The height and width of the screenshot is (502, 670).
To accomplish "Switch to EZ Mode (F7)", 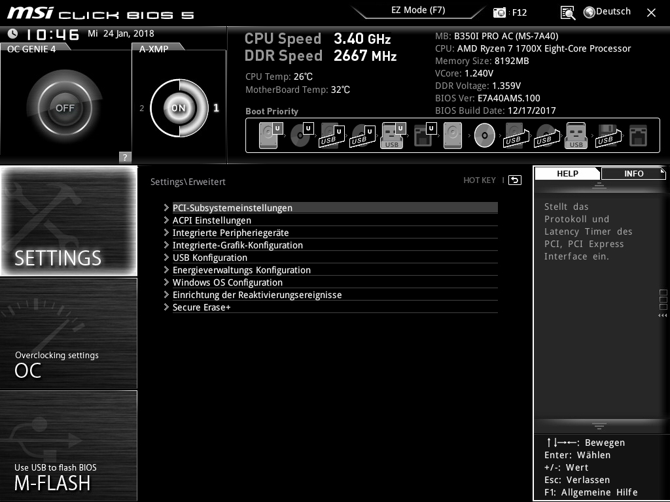I will [x=418, y=10].
